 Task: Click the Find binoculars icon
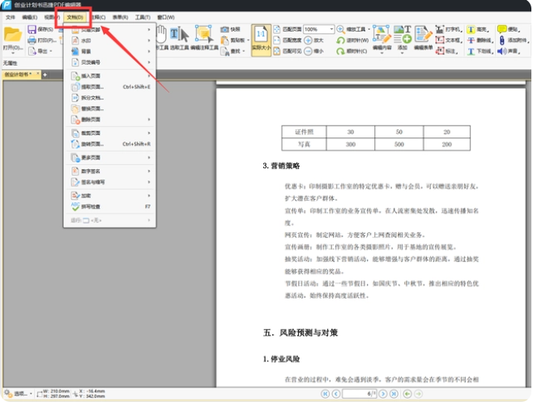pos(224,51)
